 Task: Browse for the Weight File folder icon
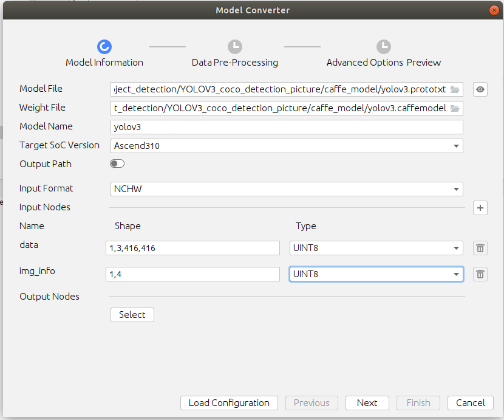[x=455, y=108]
